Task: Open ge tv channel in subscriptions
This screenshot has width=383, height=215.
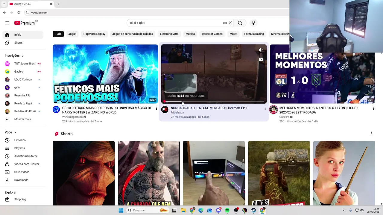Action: coord(23,87)
